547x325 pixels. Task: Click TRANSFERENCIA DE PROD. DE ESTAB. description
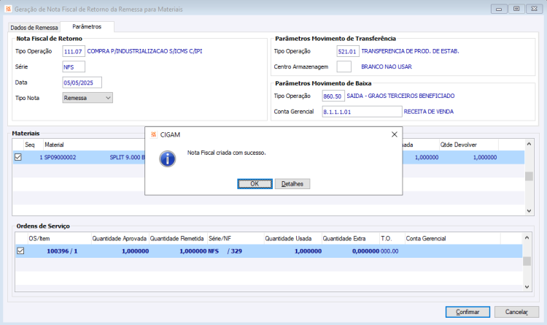(x=410, y=51)
